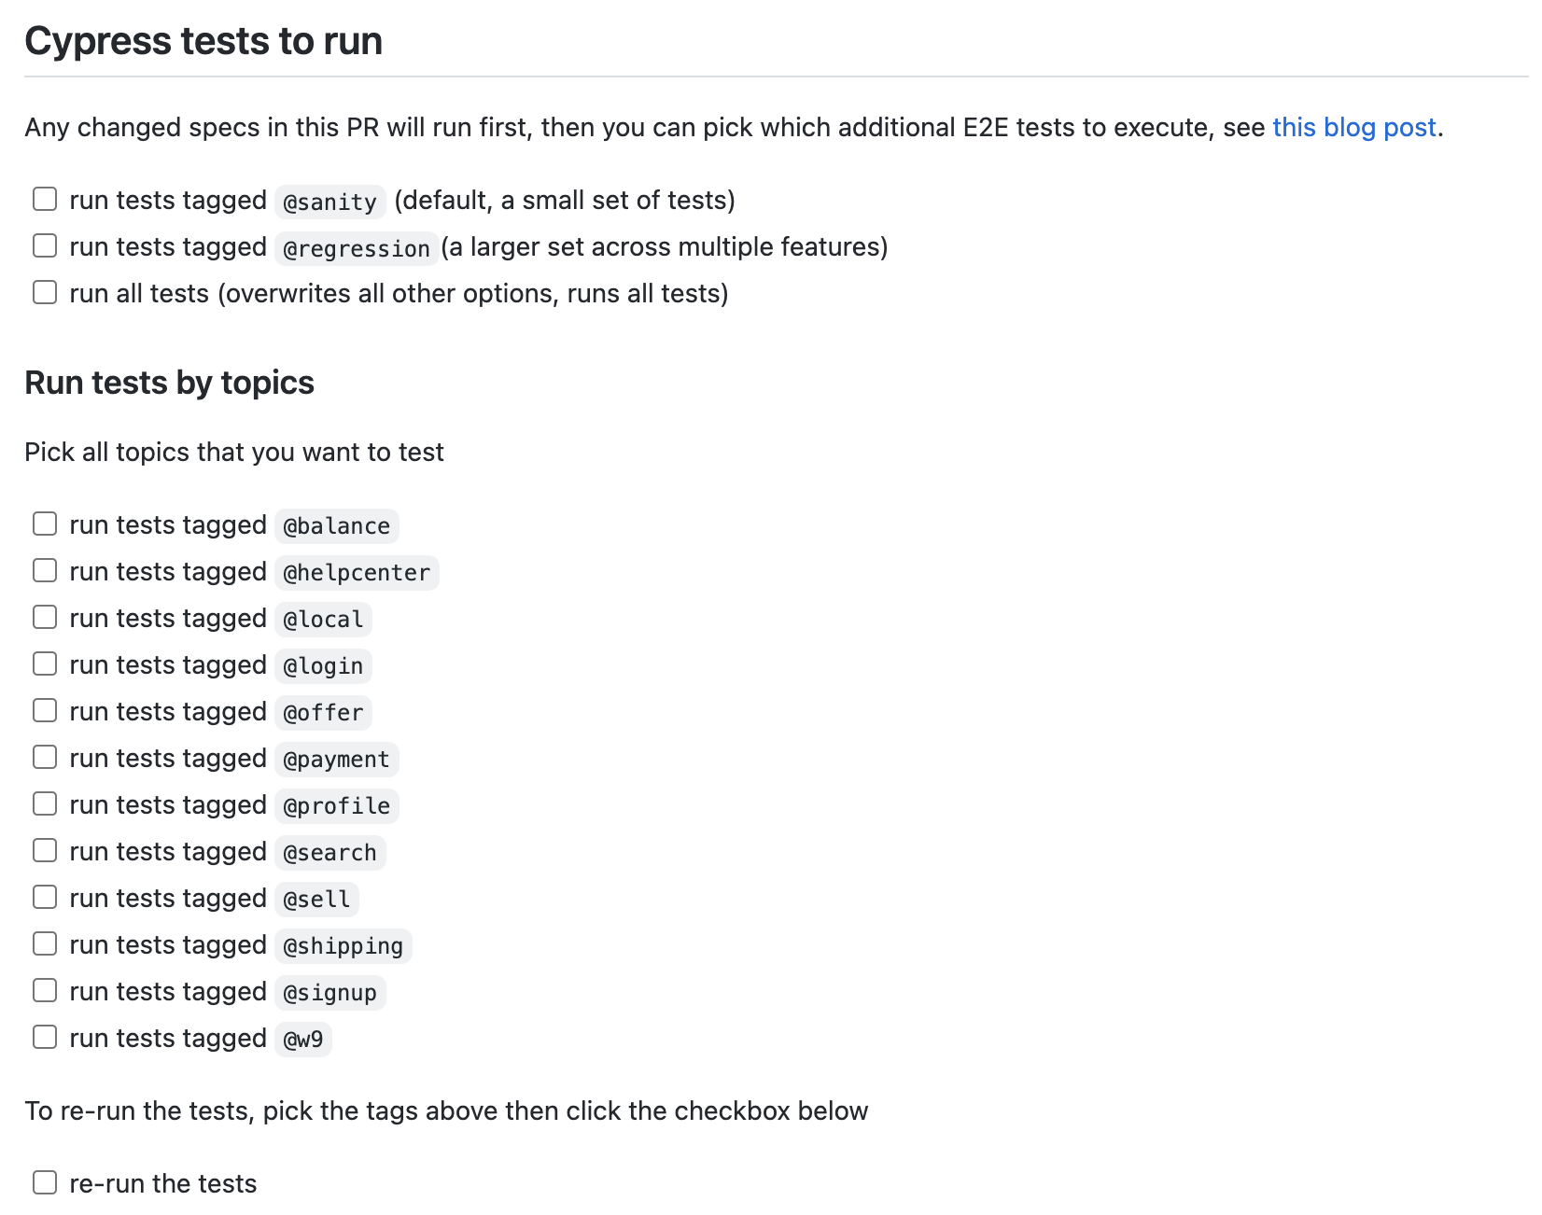Enable tests tagged @sell

point(45,897)
